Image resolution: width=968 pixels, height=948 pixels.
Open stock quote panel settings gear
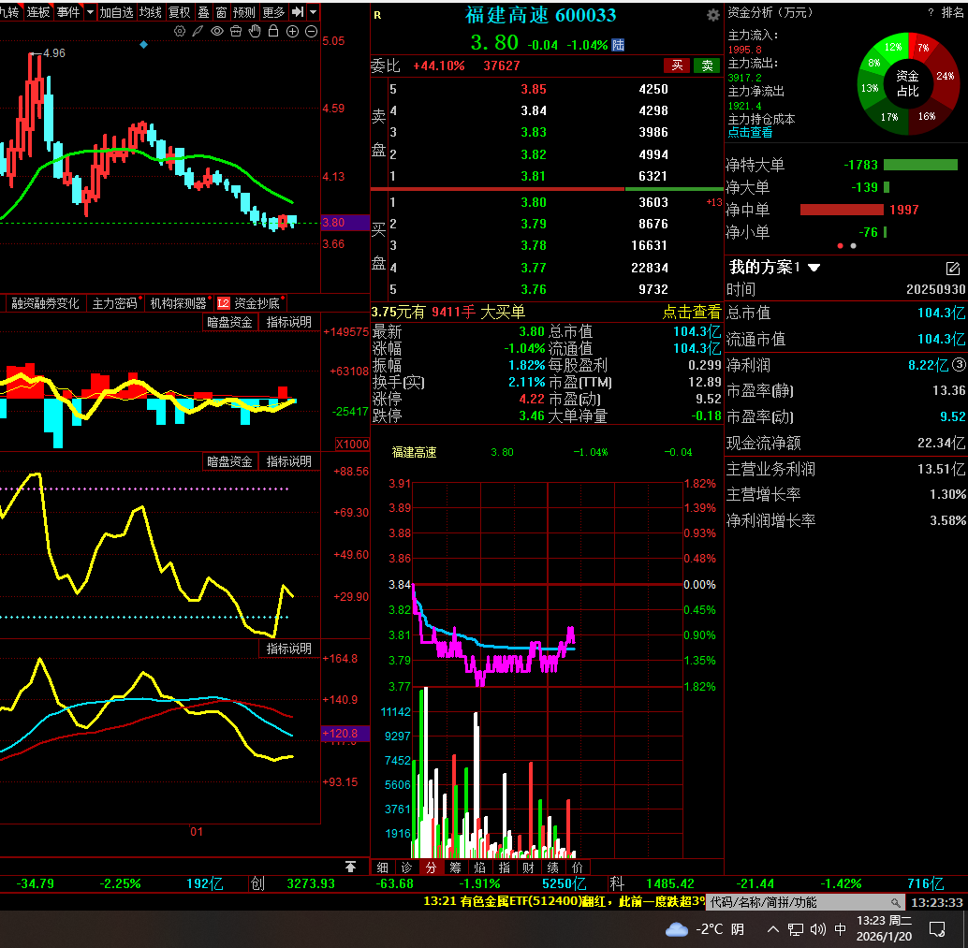[x=713, y=15]
